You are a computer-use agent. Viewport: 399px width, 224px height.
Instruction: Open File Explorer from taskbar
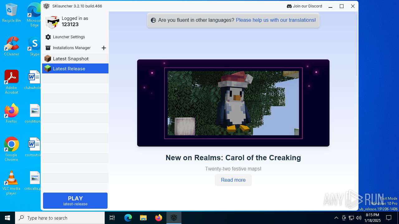(x=143, y=218)
